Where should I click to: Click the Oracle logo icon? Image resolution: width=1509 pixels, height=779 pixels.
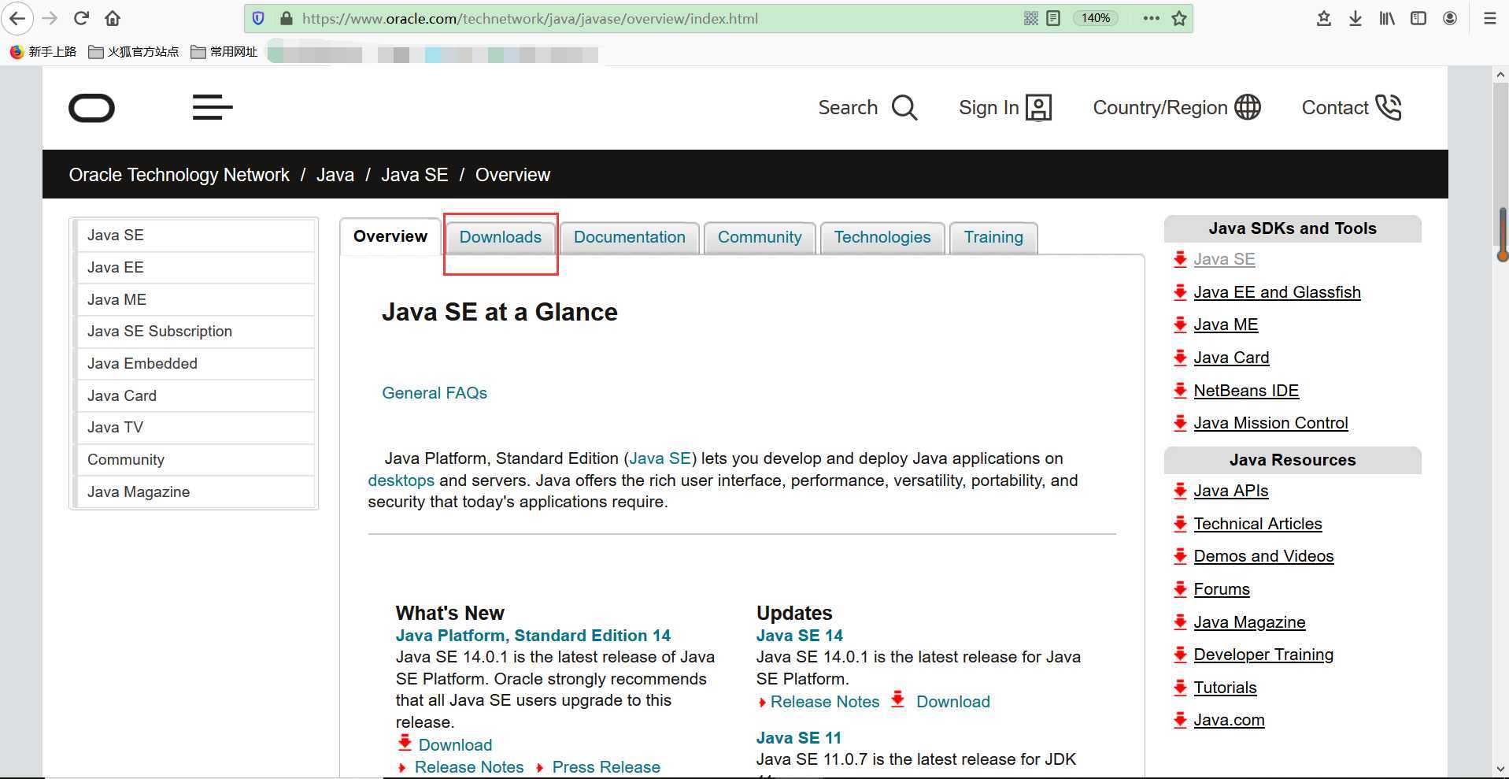92,108
